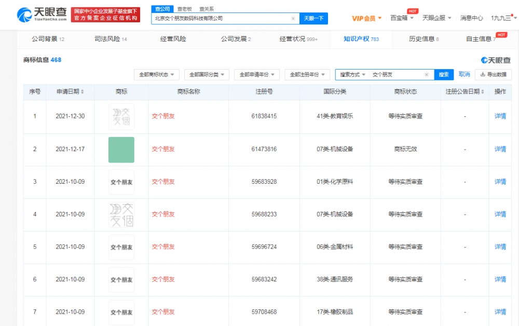
Task: Open 详情 for registration 61838415
Action: (500, 116)
